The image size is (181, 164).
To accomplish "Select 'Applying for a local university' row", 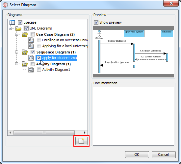I will (65, 46).
